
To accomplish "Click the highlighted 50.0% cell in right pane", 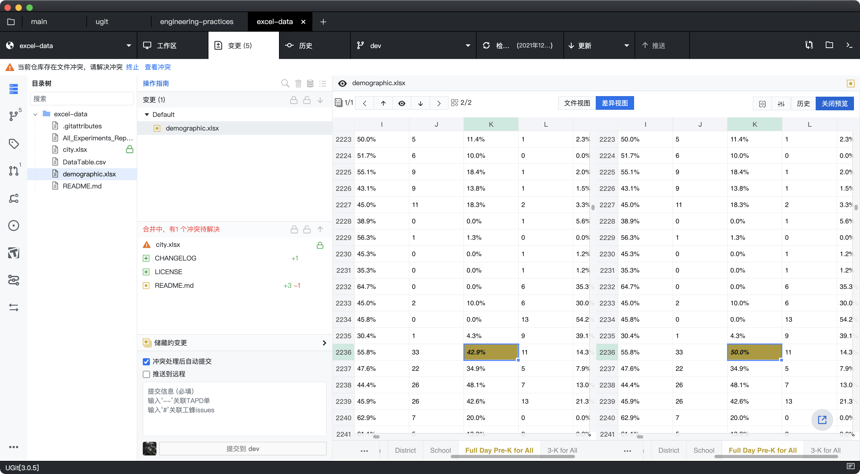I will [754, 352].
